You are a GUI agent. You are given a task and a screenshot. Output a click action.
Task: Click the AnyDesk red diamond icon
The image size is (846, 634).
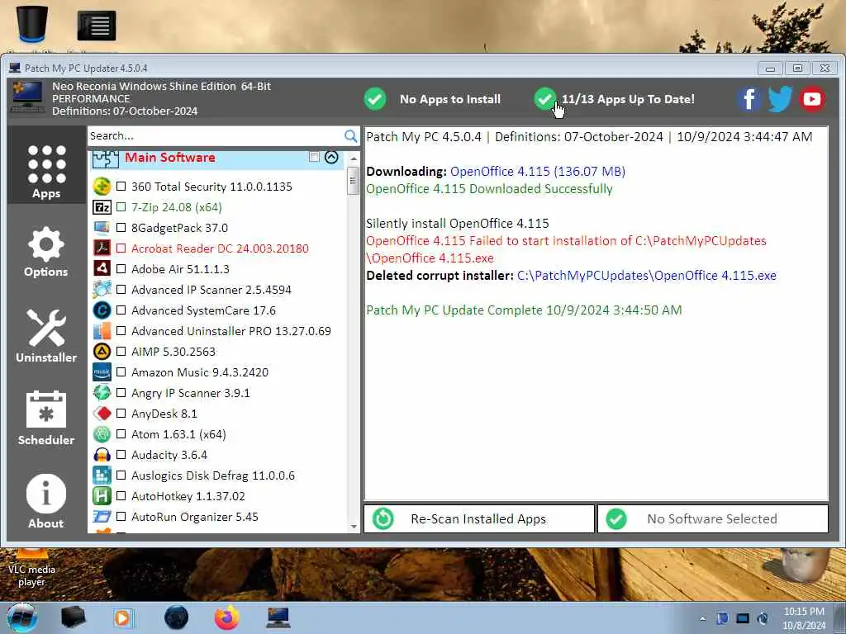(x=102, y=414)
